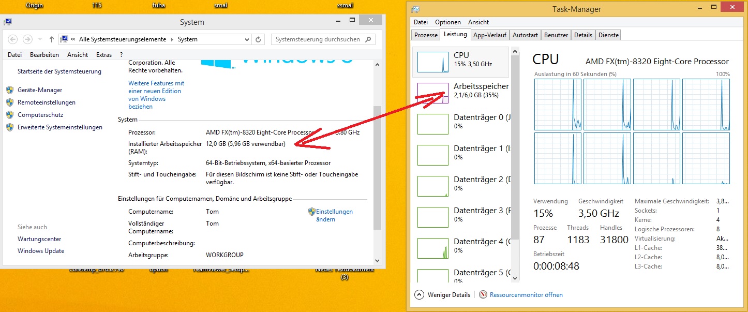
Task: Open Geräte-Manager from the sidebar
Action: (x=39, y=90)
